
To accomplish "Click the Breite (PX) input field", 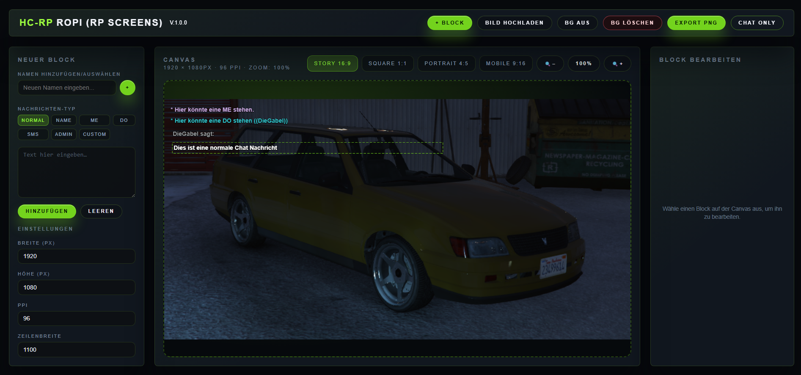I will tap(76, 256).
